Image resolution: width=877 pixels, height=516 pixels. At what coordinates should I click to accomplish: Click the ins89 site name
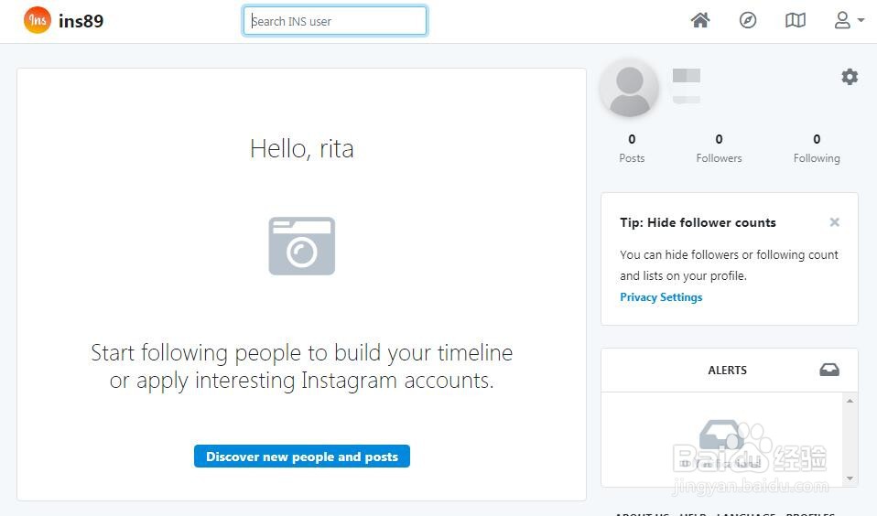pos(81,21)
